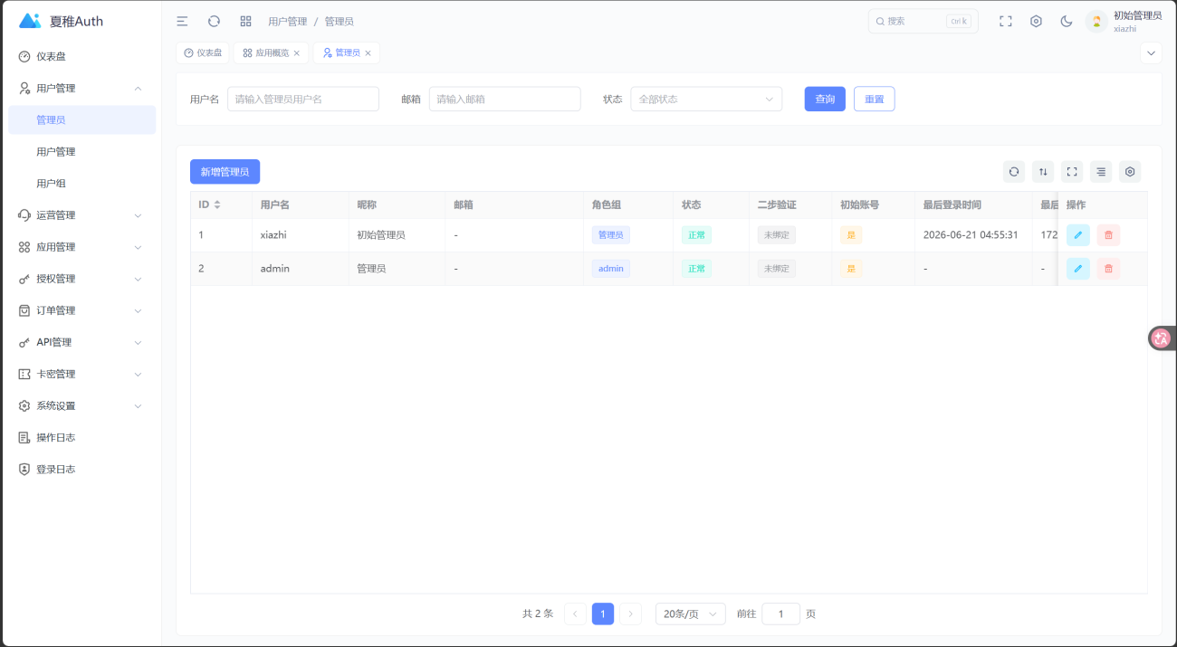Click the 前往 page number input
1177x647 pixels.
(780, 614)
